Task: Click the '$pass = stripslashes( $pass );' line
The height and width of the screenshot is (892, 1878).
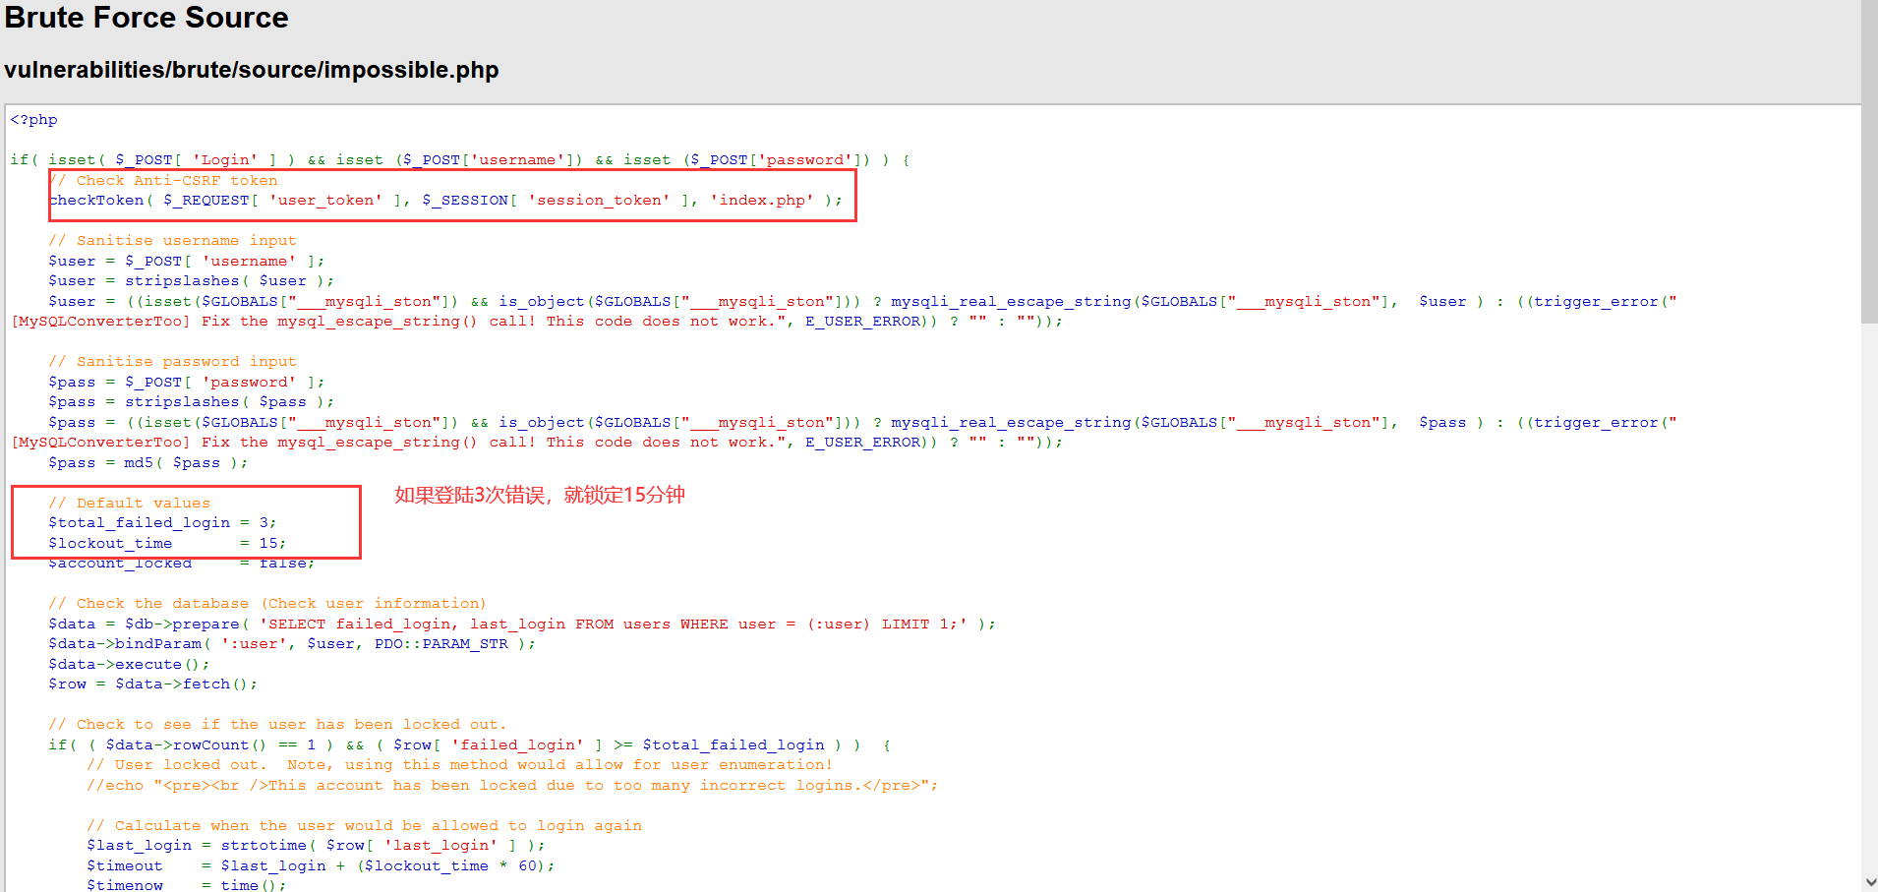Action: click(192, 402)
